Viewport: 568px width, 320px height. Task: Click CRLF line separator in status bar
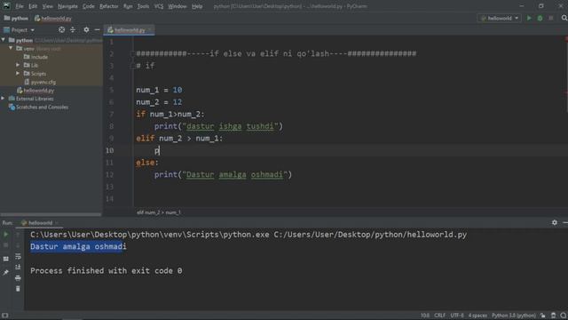(x=440, y=316)
